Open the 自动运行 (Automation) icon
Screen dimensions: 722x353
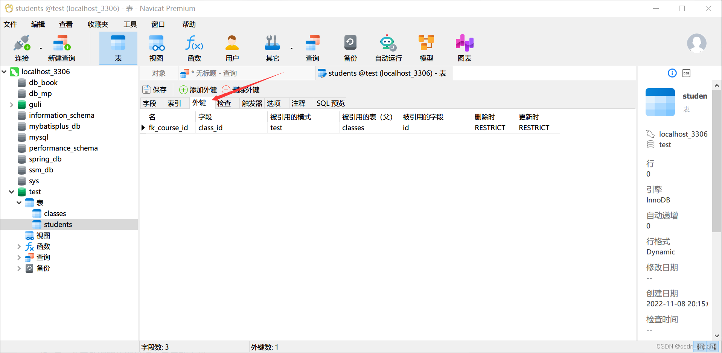[x=387, y=47]
